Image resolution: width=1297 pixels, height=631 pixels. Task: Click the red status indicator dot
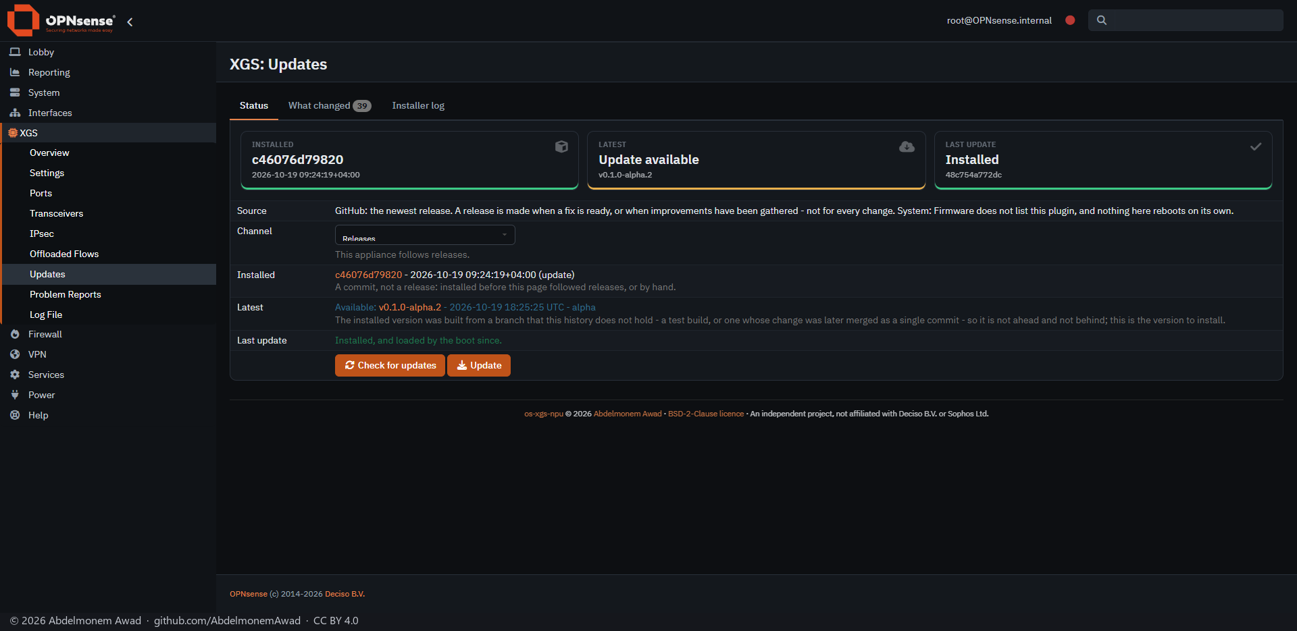point(1070,20)
